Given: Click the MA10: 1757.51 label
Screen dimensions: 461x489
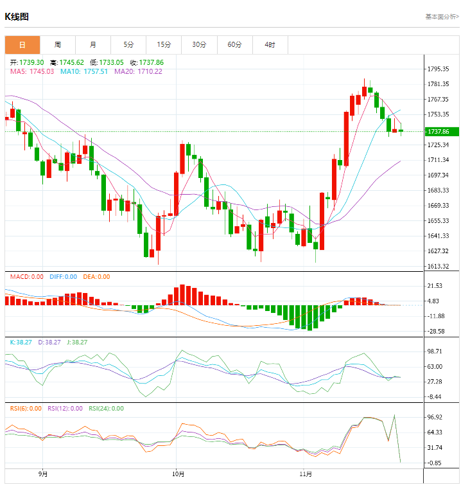Looking at the screenshot, I should pos(84,72).
